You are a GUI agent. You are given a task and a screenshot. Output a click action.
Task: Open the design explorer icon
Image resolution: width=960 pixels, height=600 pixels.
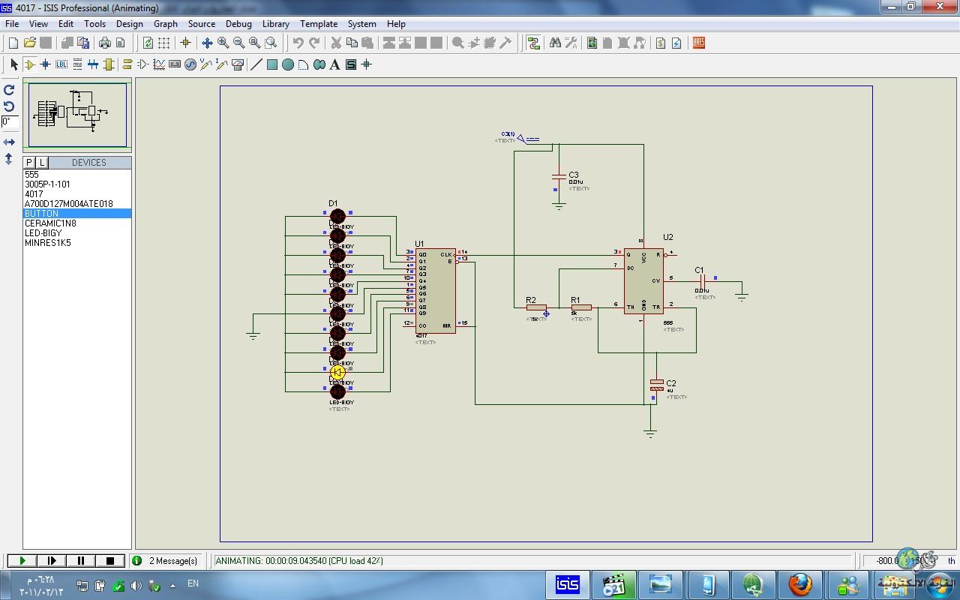coord(592,43)
